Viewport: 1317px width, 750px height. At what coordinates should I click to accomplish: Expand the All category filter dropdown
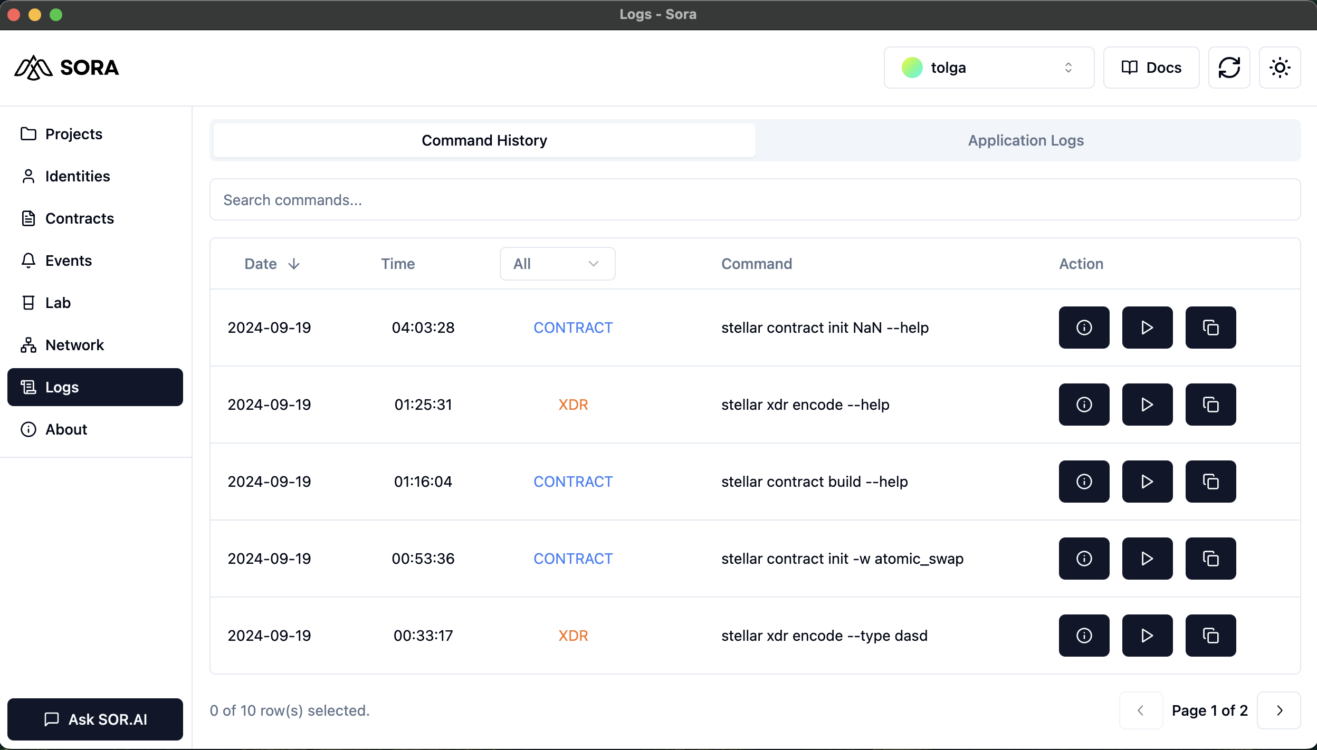[x=556, y=264]
